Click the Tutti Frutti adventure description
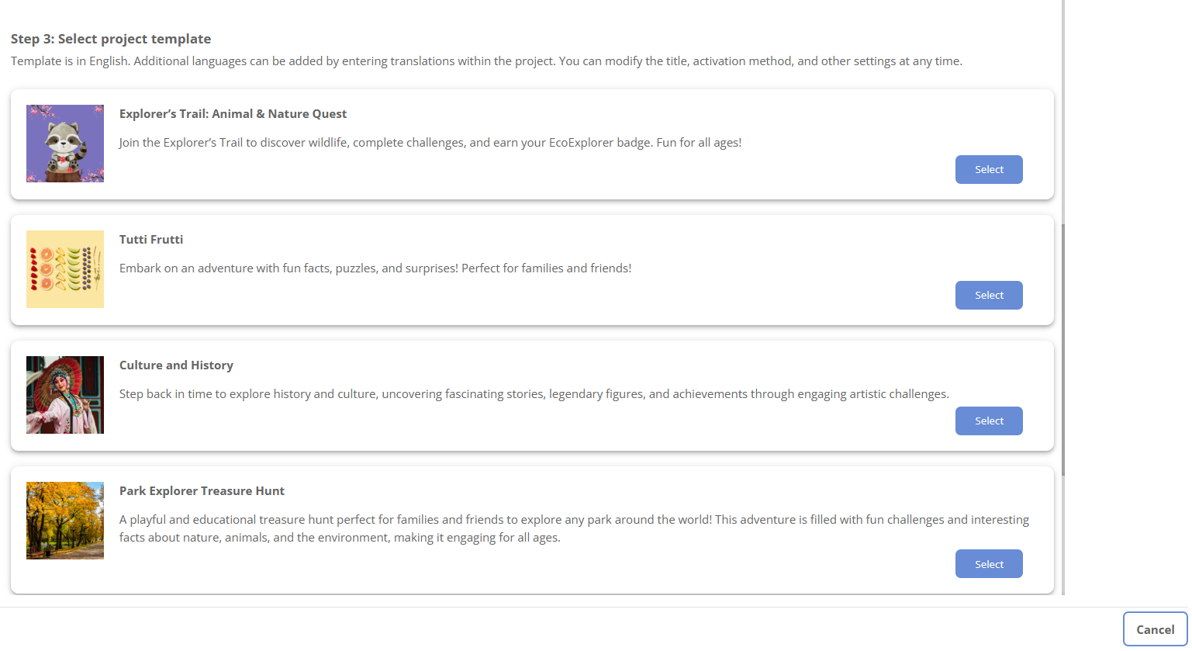 click(375, 268)
